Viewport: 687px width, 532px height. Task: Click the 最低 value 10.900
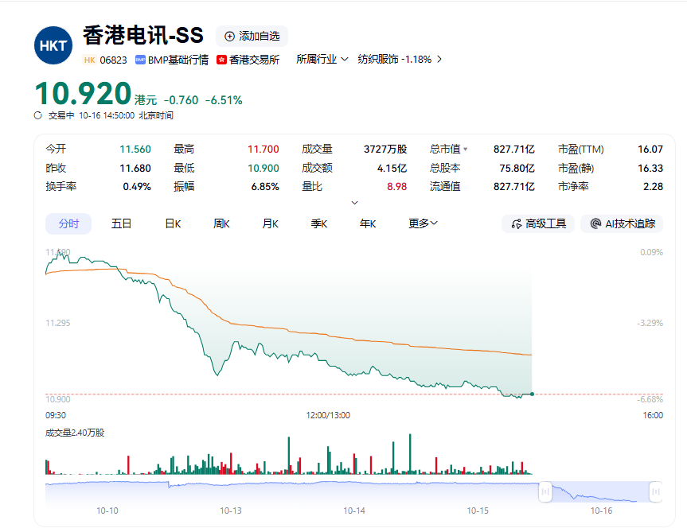pos(263,169)
